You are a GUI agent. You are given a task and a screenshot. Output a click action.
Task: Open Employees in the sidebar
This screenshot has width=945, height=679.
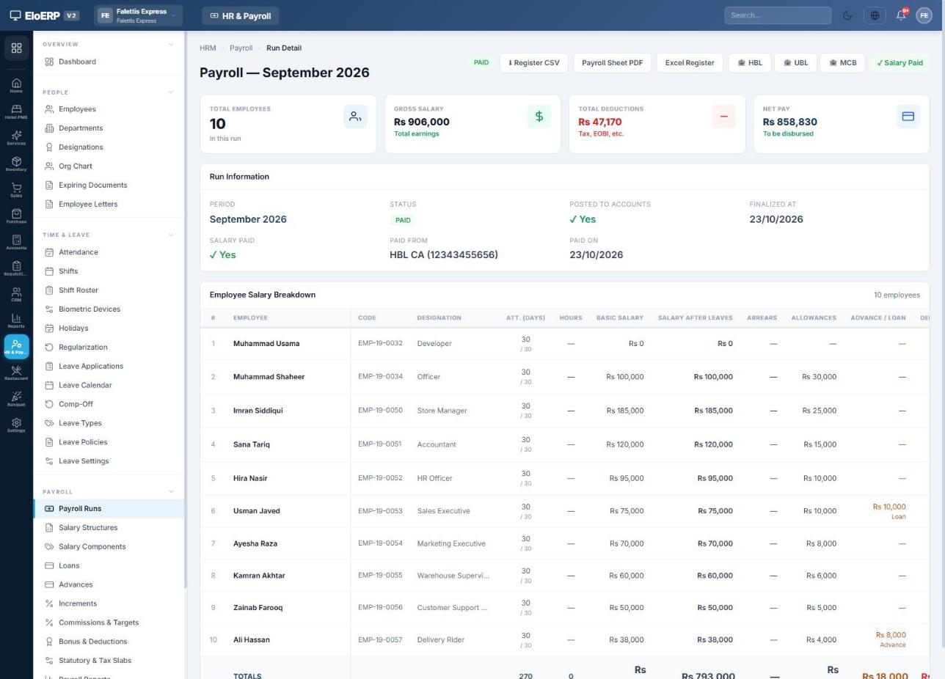pyautogui.click(x=109, y=109)
